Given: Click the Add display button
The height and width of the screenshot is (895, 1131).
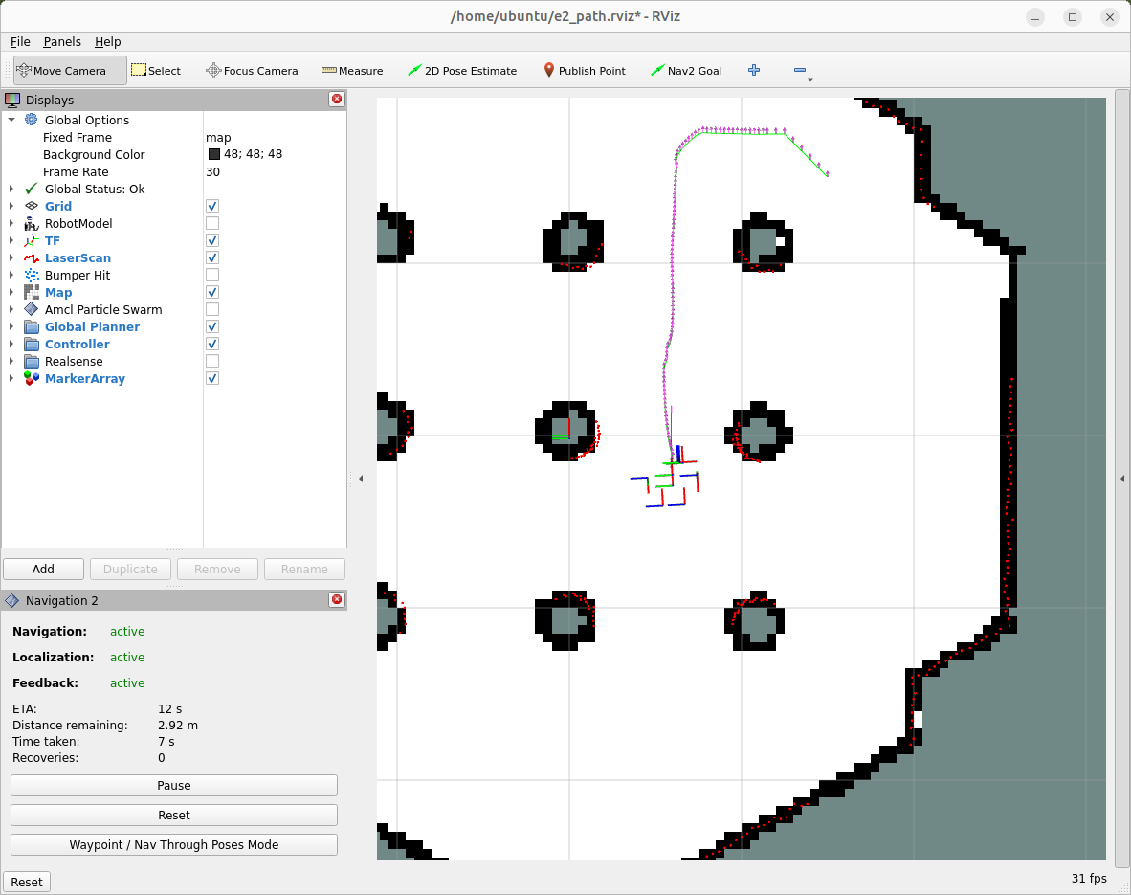Looking at the screenshot, I should 43,569.
